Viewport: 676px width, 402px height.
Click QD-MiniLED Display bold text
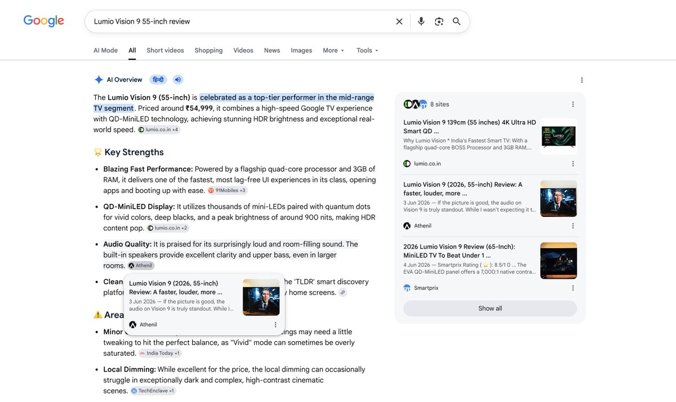click(x=139, y=207)
